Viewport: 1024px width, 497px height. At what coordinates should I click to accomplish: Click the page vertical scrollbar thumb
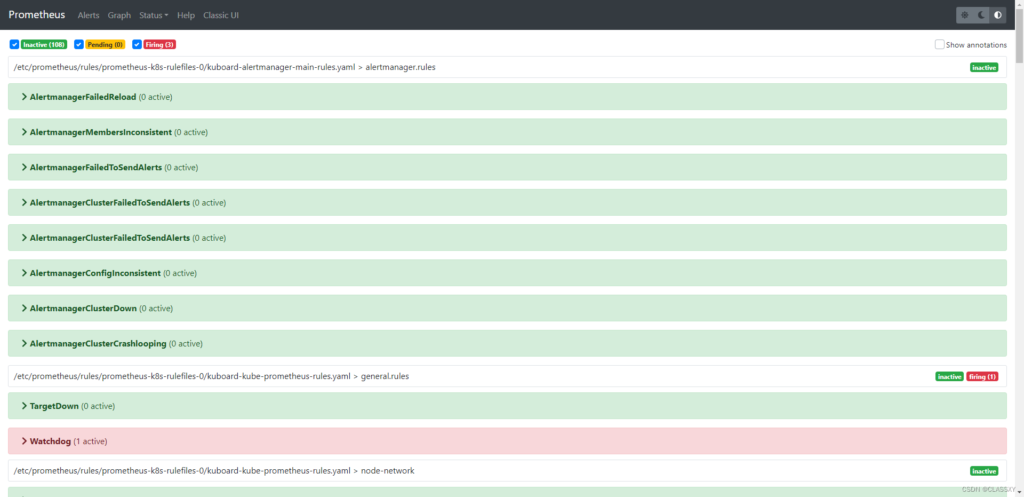[1019, 36]
